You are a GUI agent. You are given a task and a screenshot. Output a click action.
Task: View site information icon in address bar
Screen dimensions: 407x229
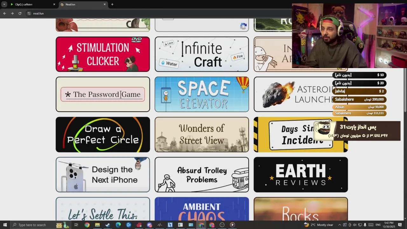point(29,13)
